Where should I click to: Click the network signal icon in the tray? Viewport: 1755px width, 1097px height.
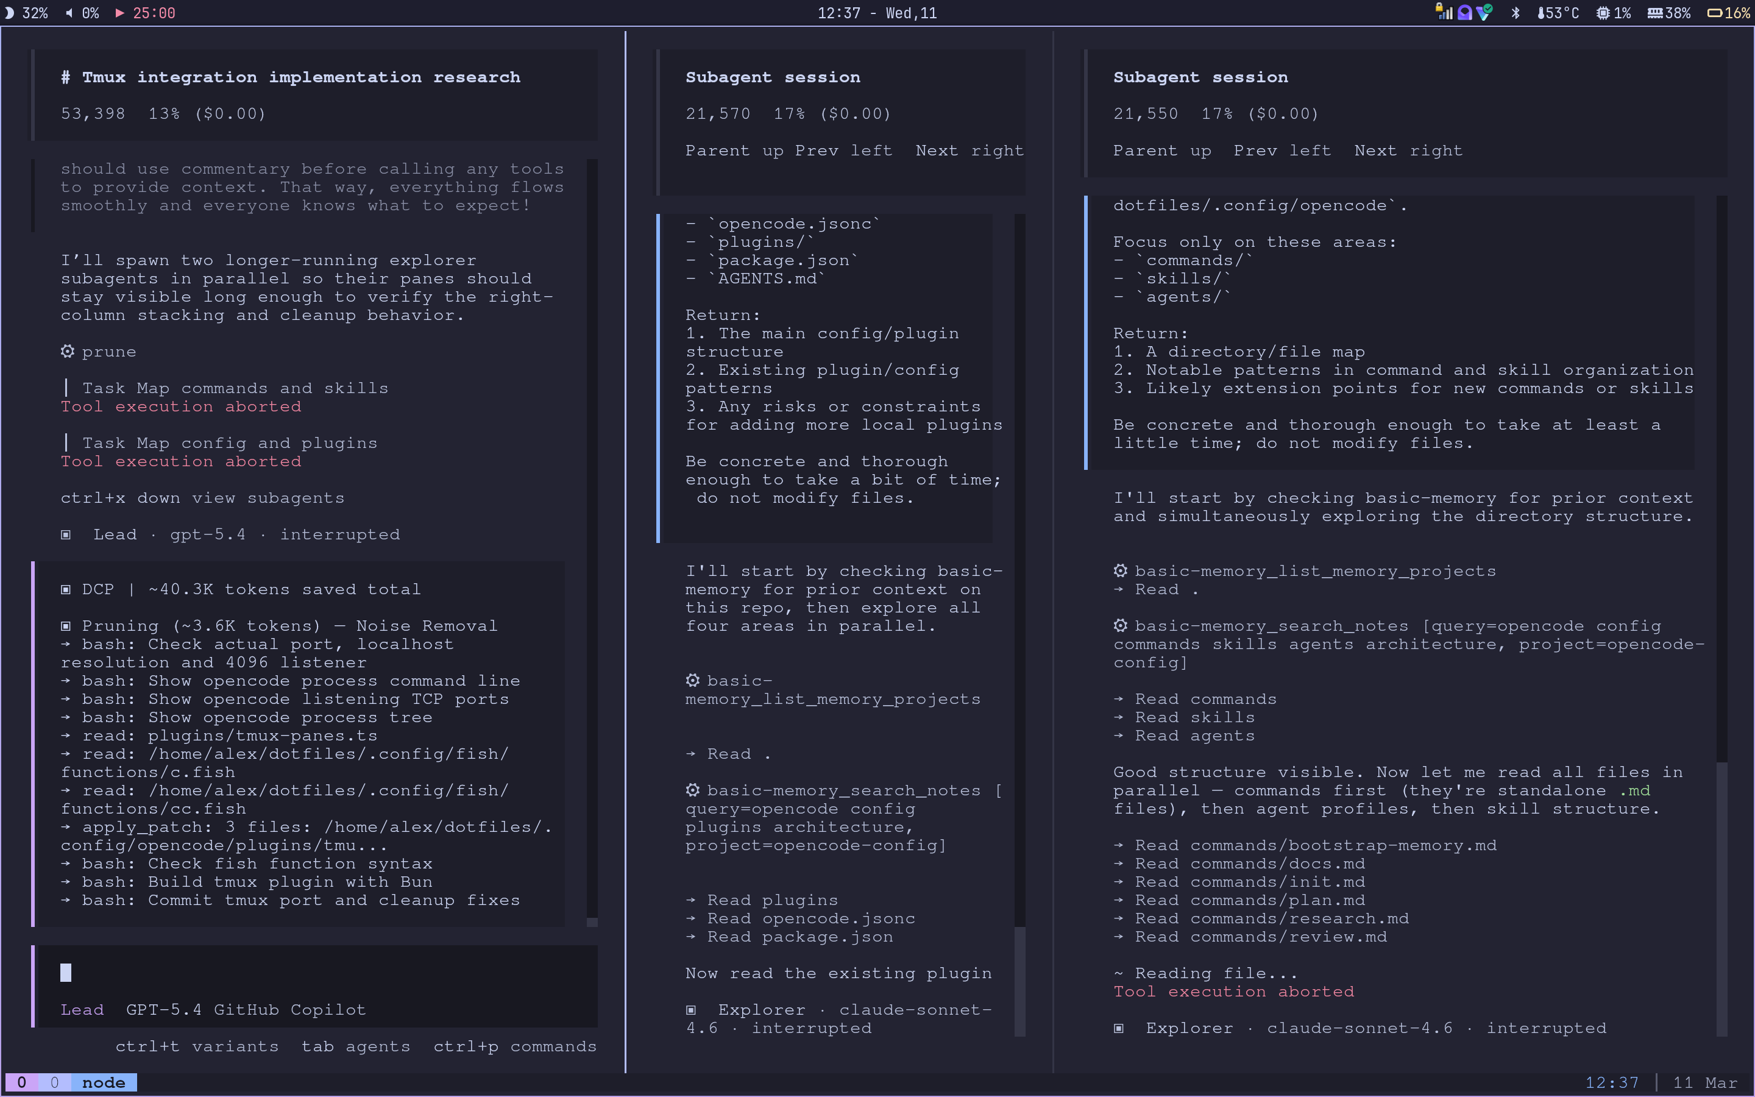point(1445,13)
